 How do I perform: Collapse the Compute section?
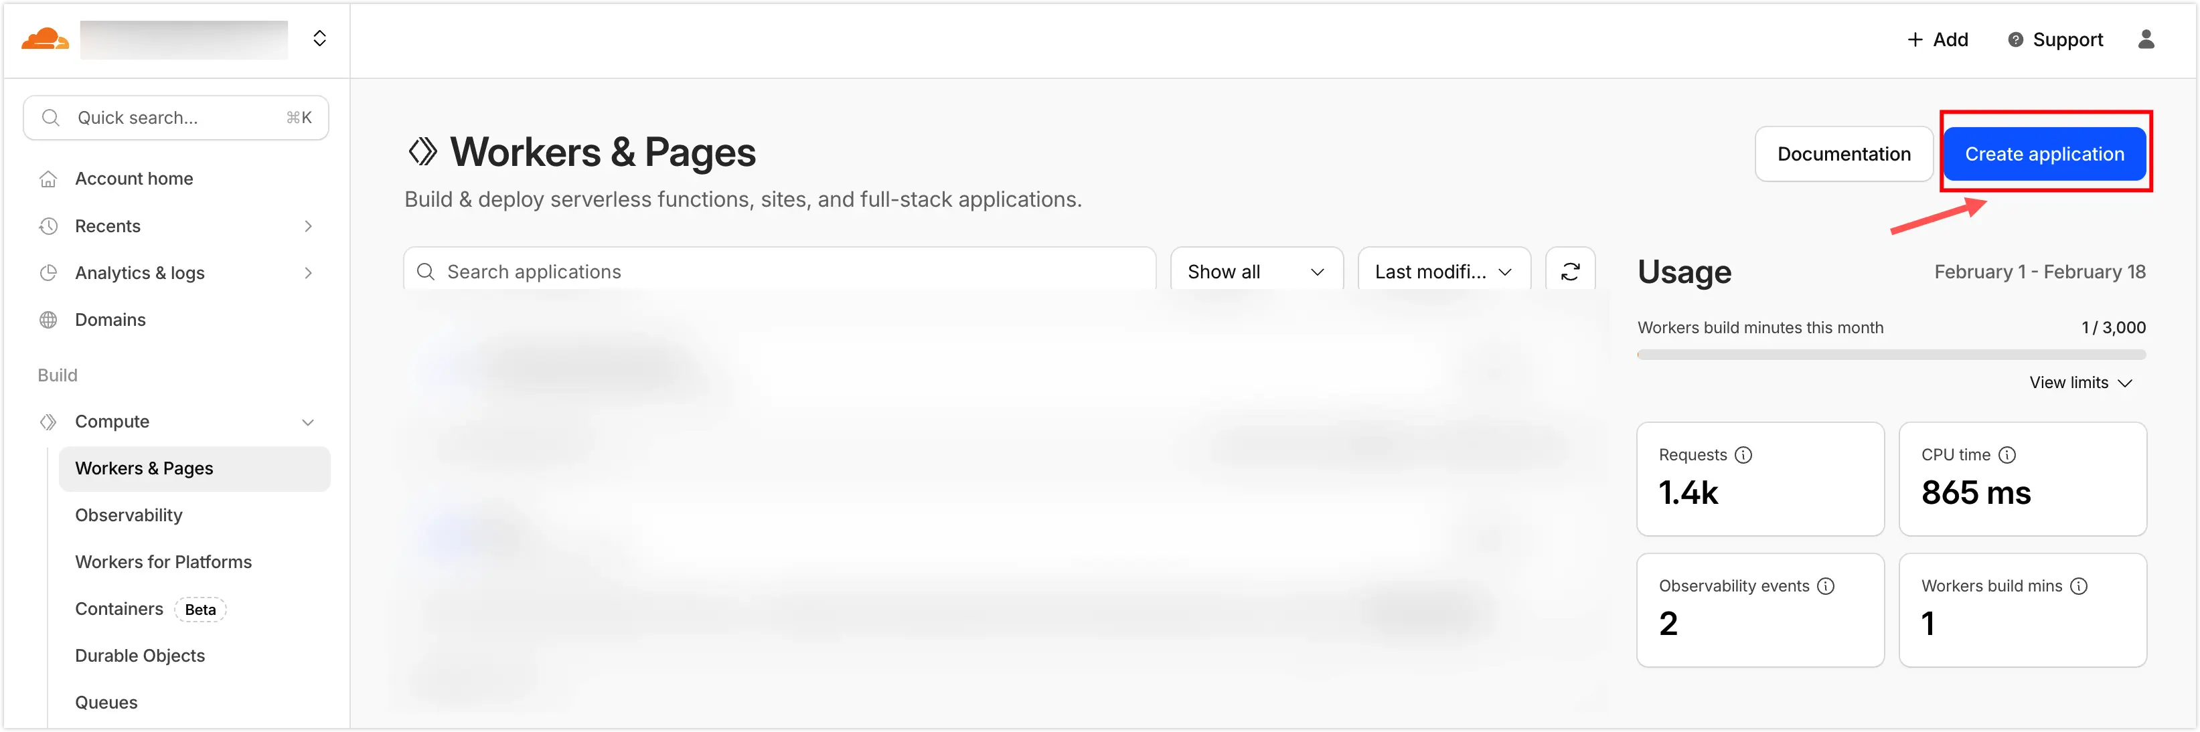click(307, 422)
